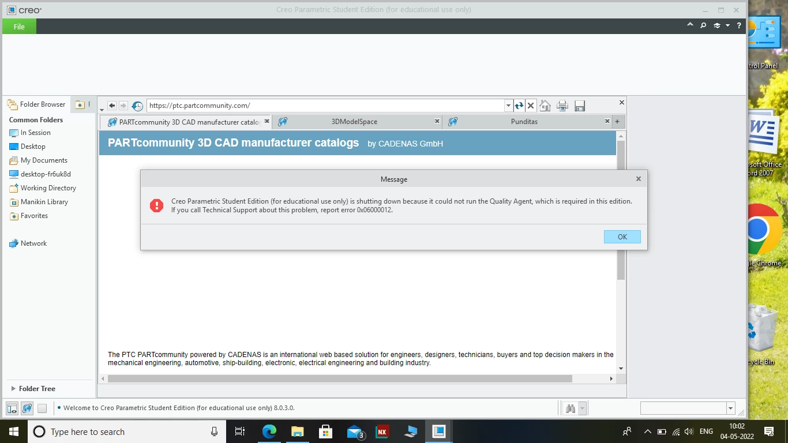Click the Windows taskbar search box
The width and height of the screenshot is (788, 443).
126,431
